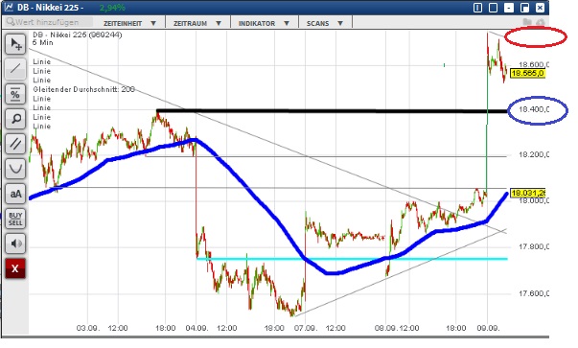
Task: Select the trend line drawing tool
Action: [15, 69]
